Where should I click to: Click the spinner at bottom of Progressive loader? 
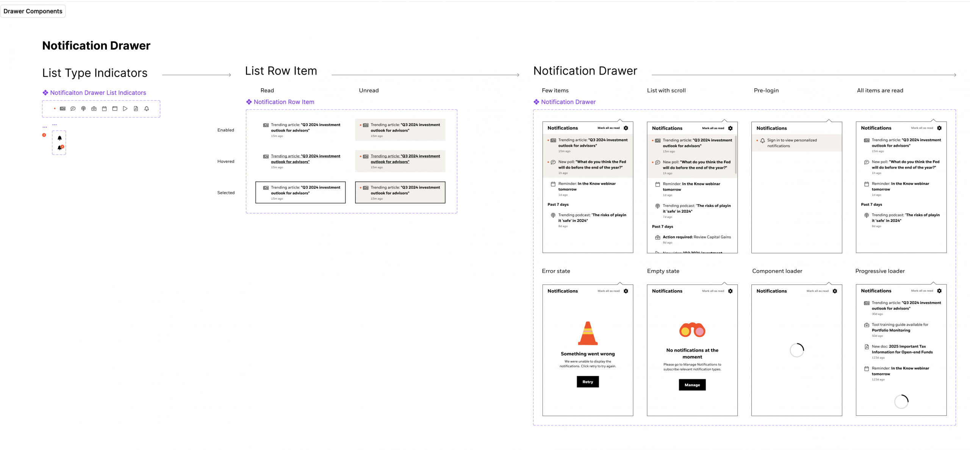coord(901,402)
